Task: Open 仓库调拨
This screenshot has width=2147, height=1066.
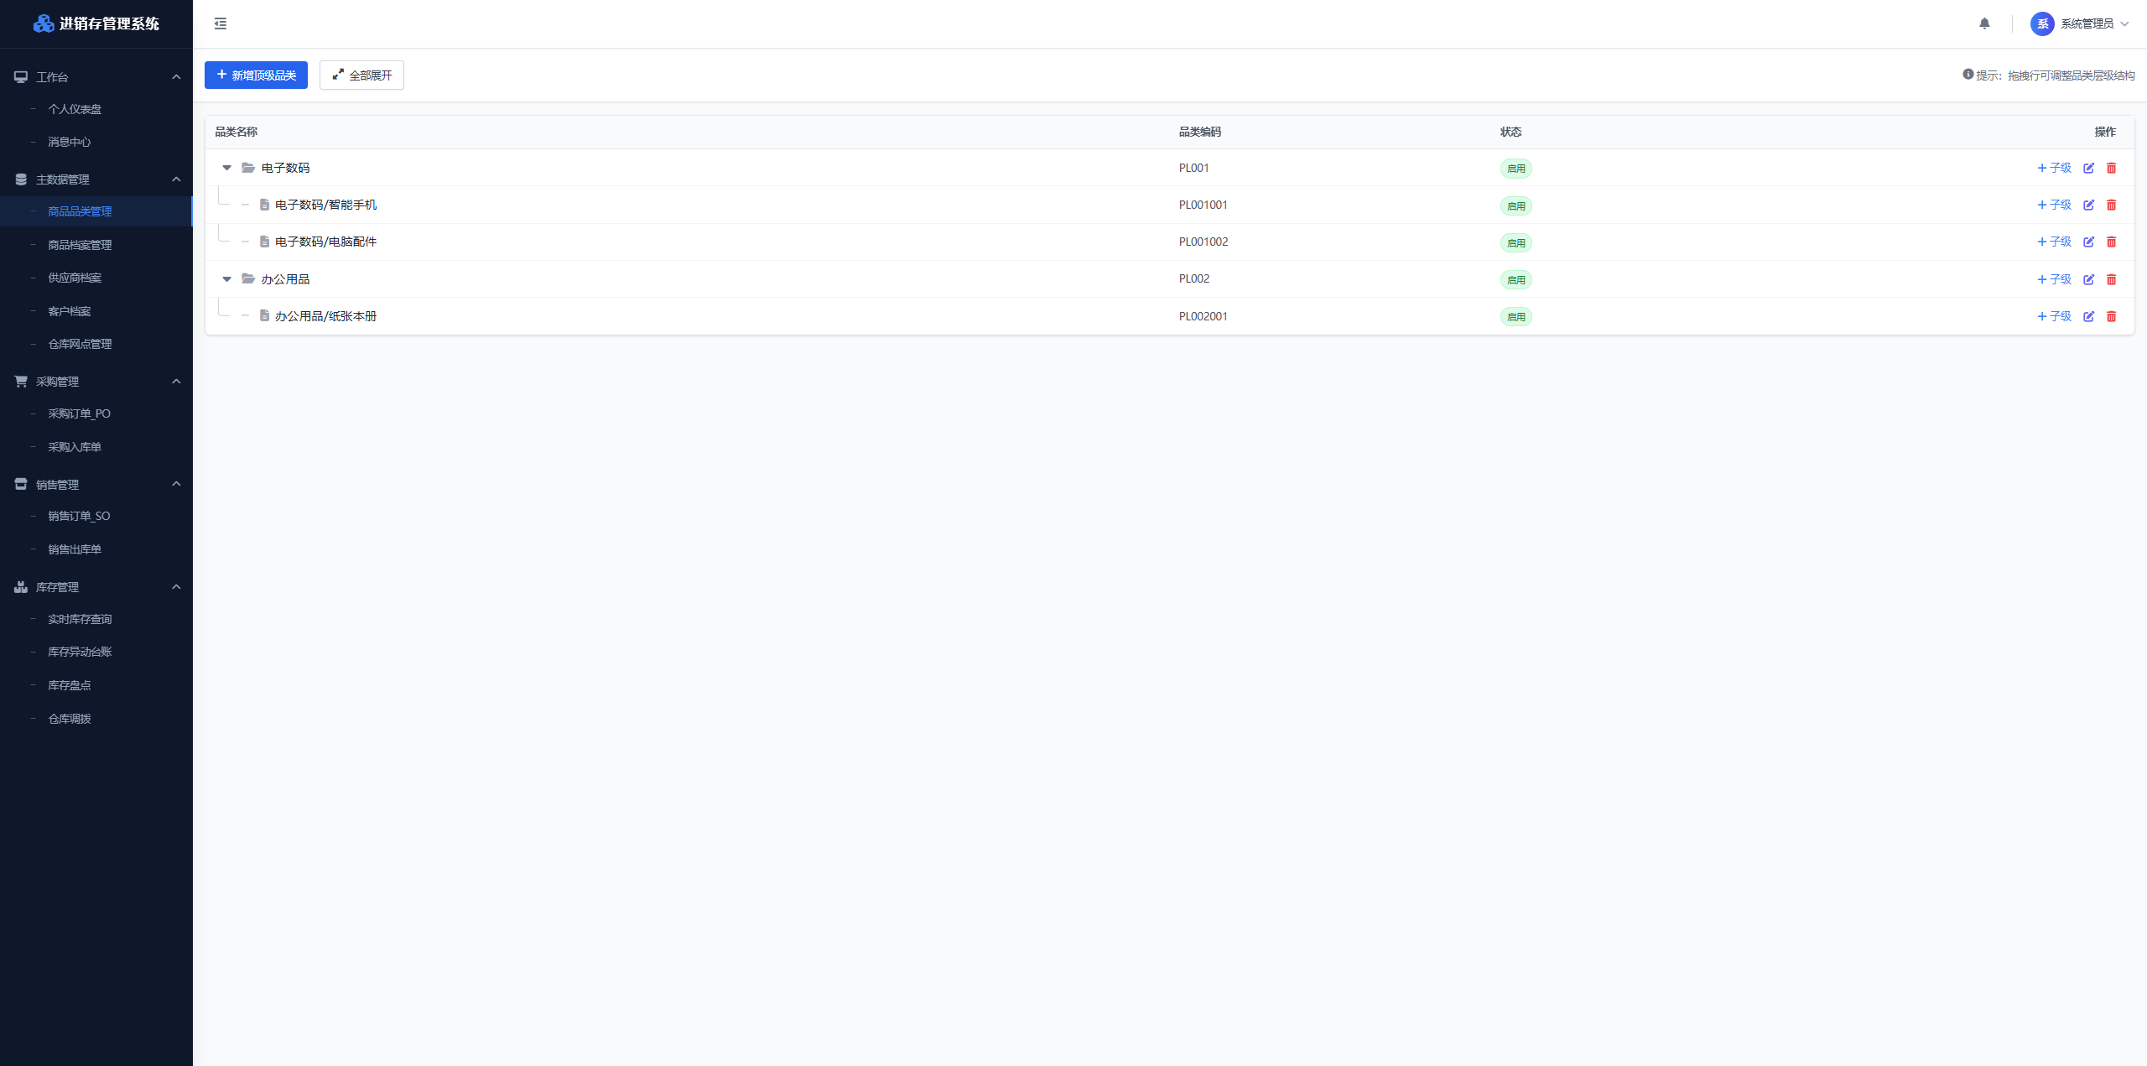Action: pos(96,719)
